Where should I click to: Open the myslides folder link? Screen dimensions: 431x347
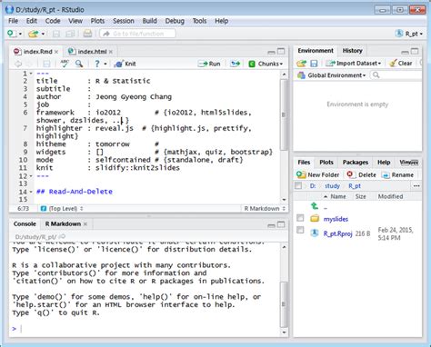336,219
